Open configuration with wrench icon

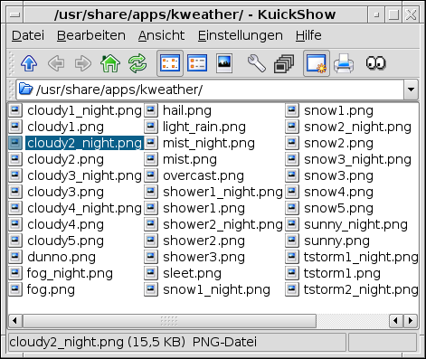tap(257, 63)
